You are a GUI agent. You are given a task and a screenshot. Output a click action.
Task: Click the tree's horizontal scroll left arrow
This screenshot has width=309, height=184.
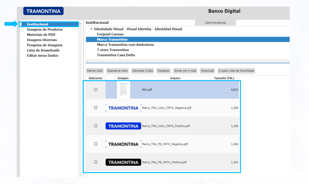[88, 61]
